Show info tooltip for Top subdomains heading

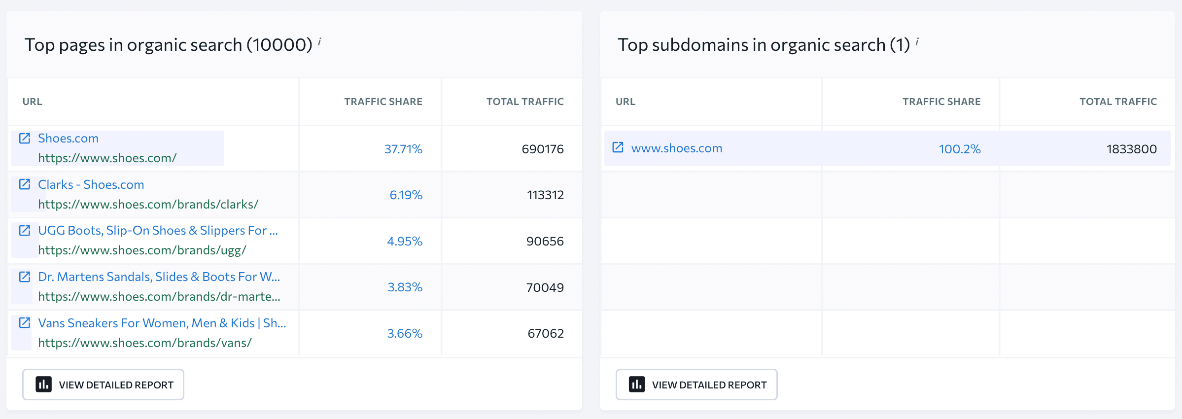(917, 41)
